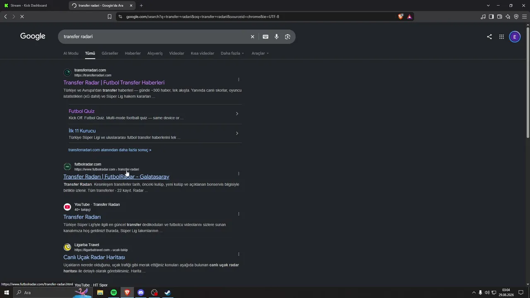Image resolution: width=530 pixels, height=298 pixels.
Task: Click the browser address bar URL
Action: [202, 17]
